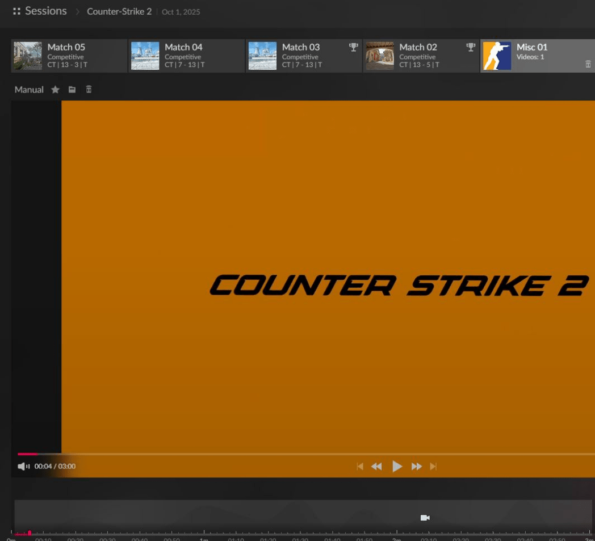The height and width of the screenshot is (541, 595).
Task: Click the red playhead on timeline ruler
Action: pyautogui.click(x=30, y=533)
